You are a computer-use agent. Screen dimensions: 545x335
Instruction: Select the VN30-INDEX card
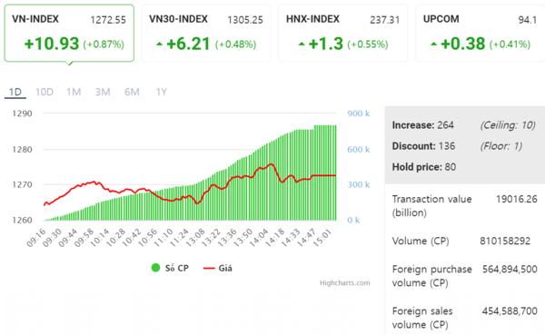[206, 33]
